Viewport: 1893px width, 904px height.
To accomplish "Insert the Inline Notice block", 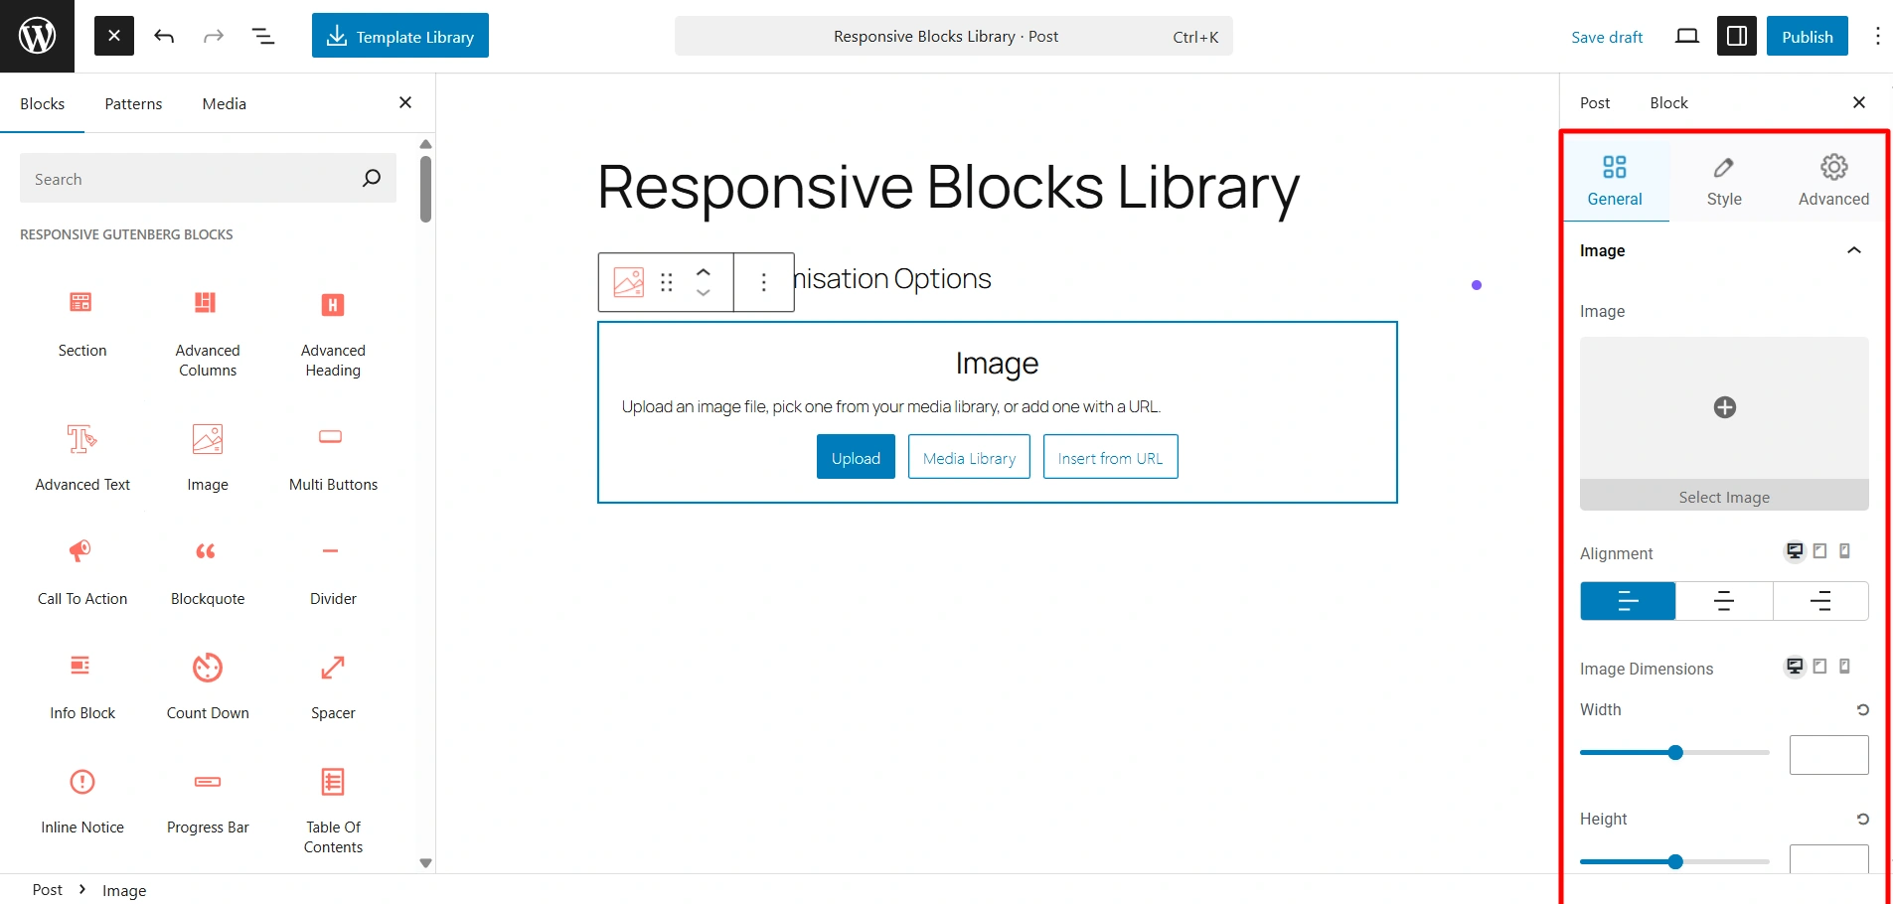I will [82, 800].
